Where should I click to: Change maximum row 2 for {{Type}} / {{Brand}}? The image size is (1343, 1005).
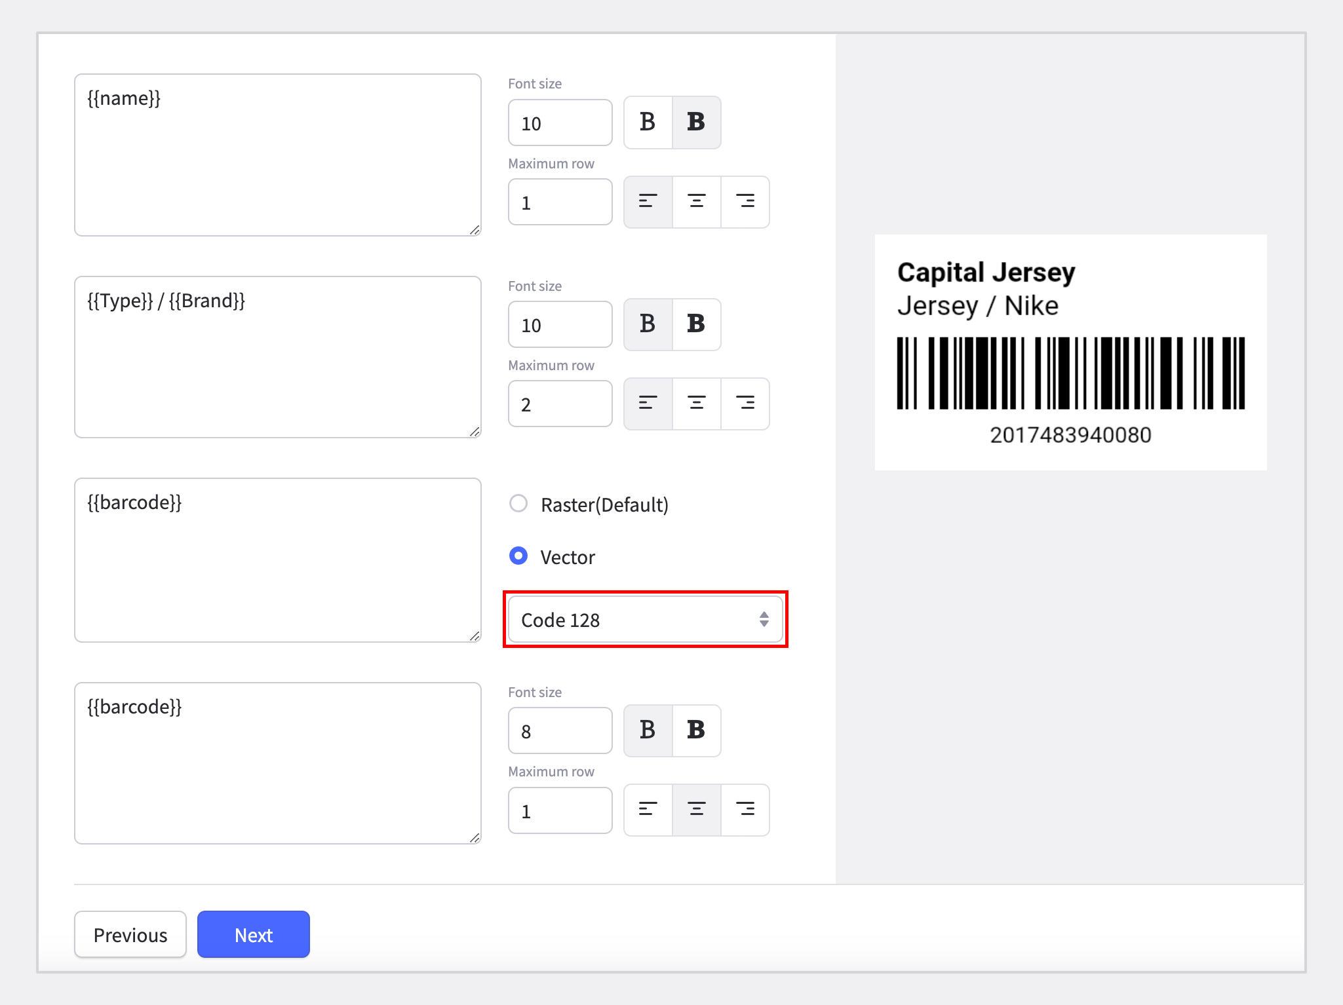(x=560, y=404)
